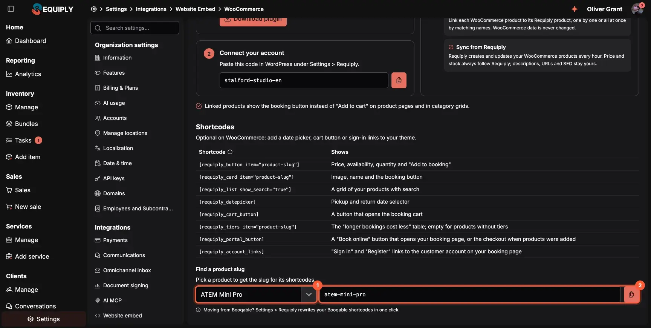Viewport: 651px width, 328px height.
Task: Select Settings at sidebar bottom
Action: [44, 319]
